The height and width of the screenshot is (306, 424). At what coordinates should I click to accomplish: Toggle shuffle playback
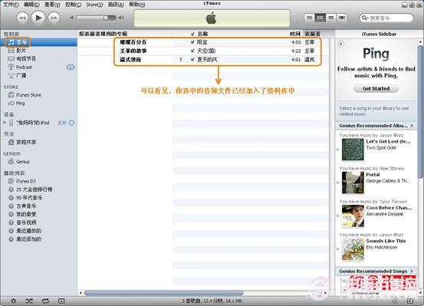click(x=29, y=301)
